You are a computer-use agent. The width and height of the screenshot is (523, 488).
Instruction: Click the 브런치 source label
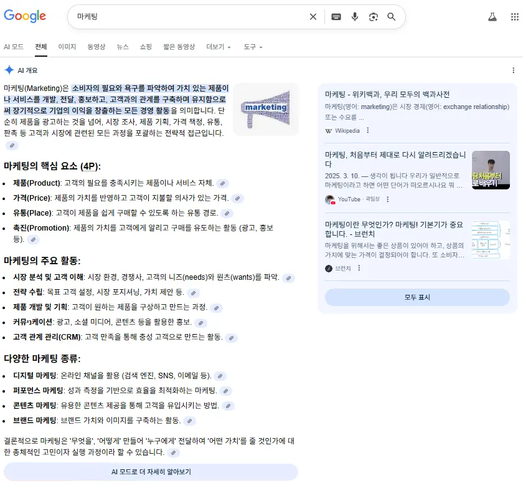(x=343, y=269)
